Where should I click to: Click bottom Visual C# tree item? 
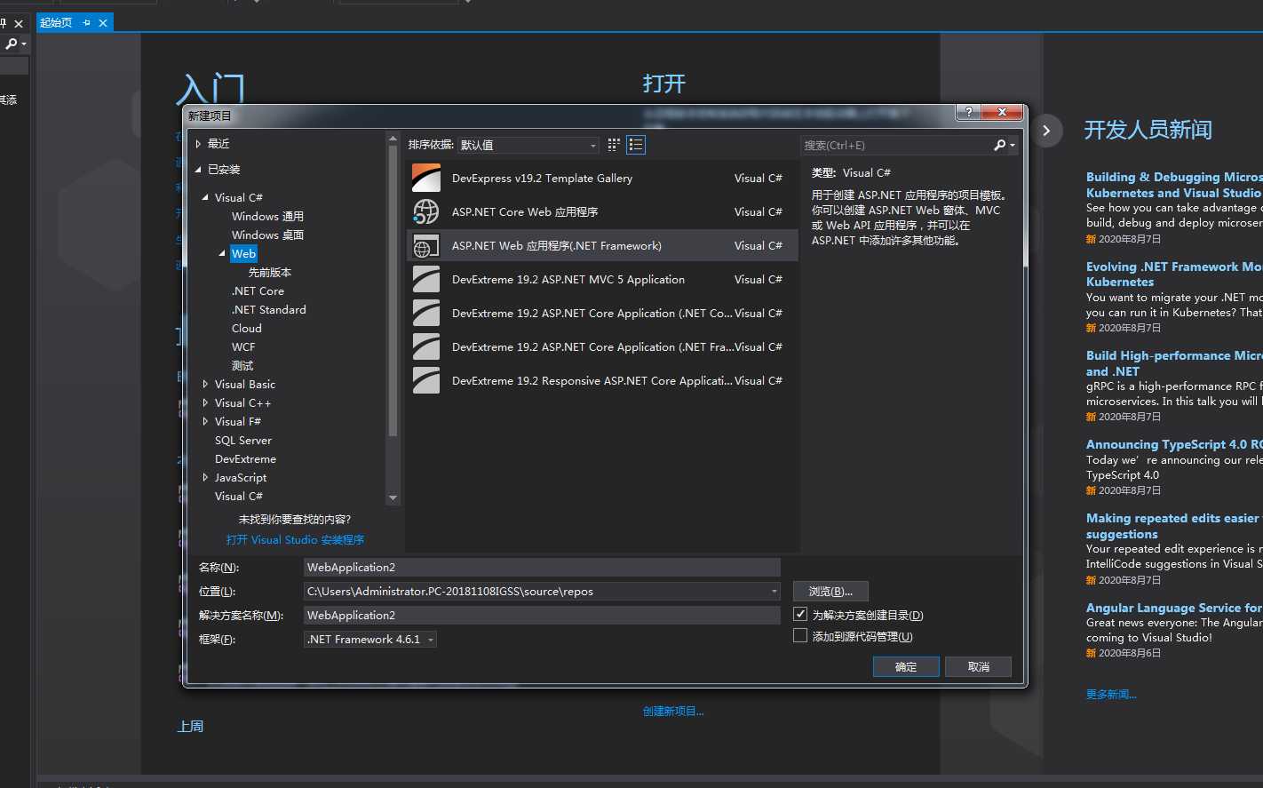pyautogui.click(x=238, y=496)
